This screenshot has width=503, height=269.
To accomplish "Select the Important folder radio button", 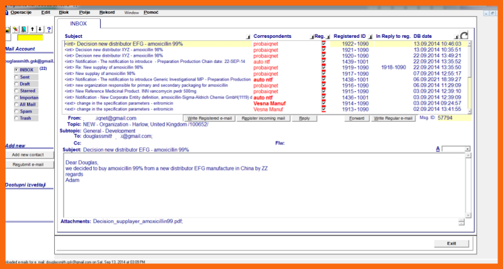I will tap(16, 98).
